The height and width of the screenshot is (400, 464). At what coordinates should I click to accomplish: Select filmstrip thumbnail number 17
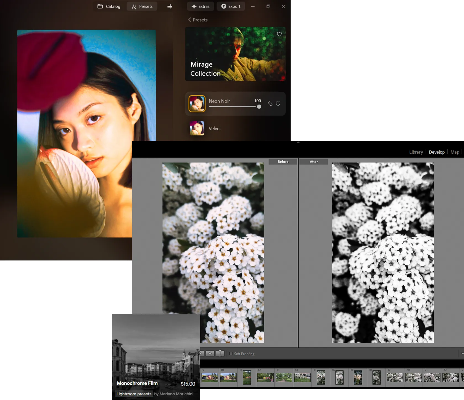358,378
